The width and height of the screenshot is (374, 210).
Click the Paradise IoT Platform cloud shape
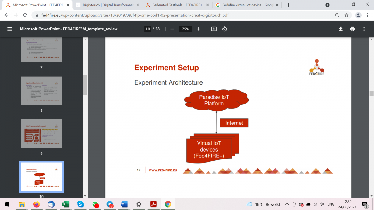click(x=216, y=100)
